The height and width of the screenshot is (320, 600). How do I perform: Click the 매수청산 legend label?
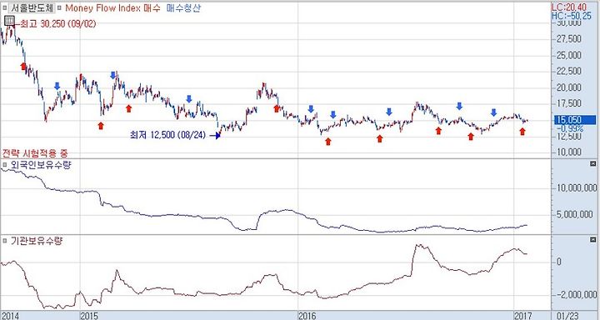[x=182, y=7]
